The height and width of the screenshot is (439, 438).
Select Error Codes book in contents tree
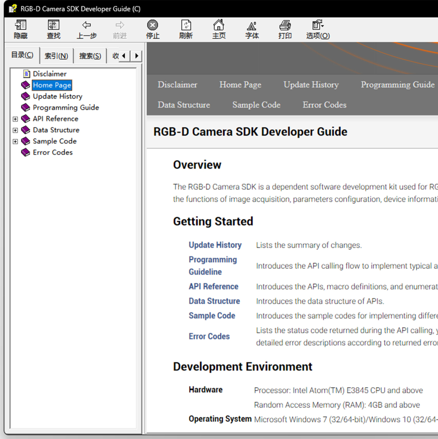[53, 152]
